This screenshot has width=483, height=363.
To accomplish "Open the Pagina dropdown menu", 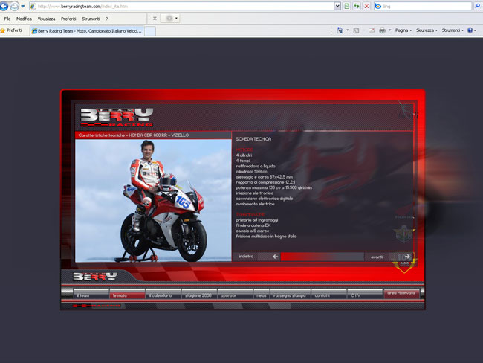I will (403, 30).
